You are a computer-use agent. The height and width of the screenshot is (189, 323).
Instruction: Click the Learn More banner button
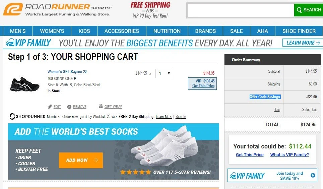303,43
